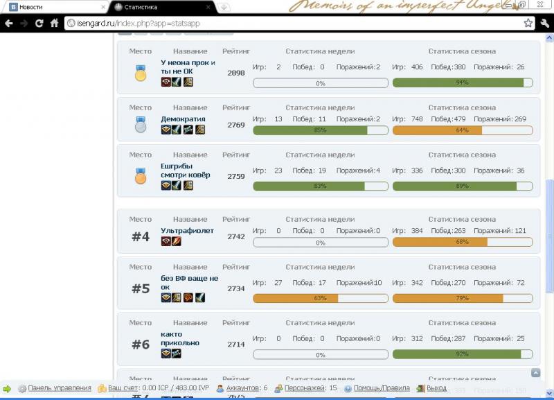Switch to the Новости browser tab
The height and width of the screenshot is (400, 554).
click(53, 7)
